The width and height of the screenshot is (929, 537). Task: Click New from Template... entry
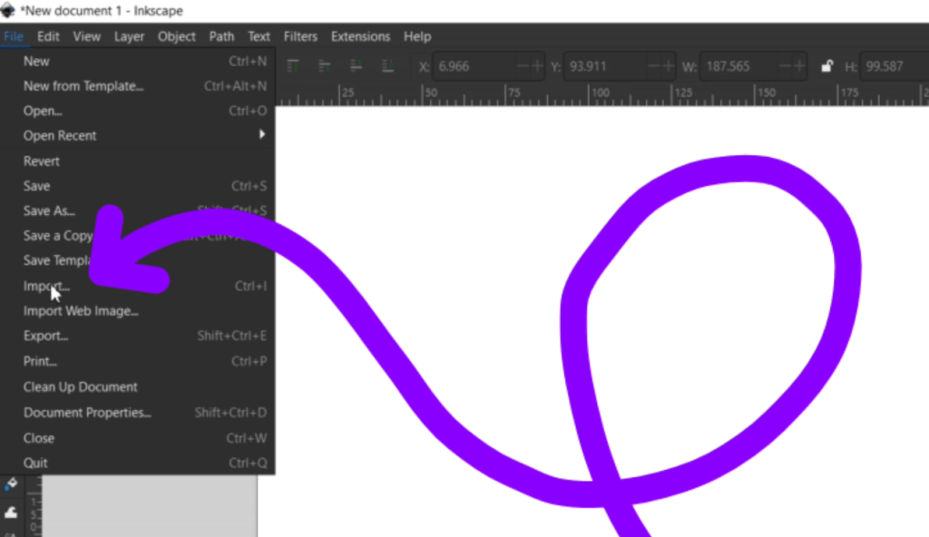(x=83, y=86)
